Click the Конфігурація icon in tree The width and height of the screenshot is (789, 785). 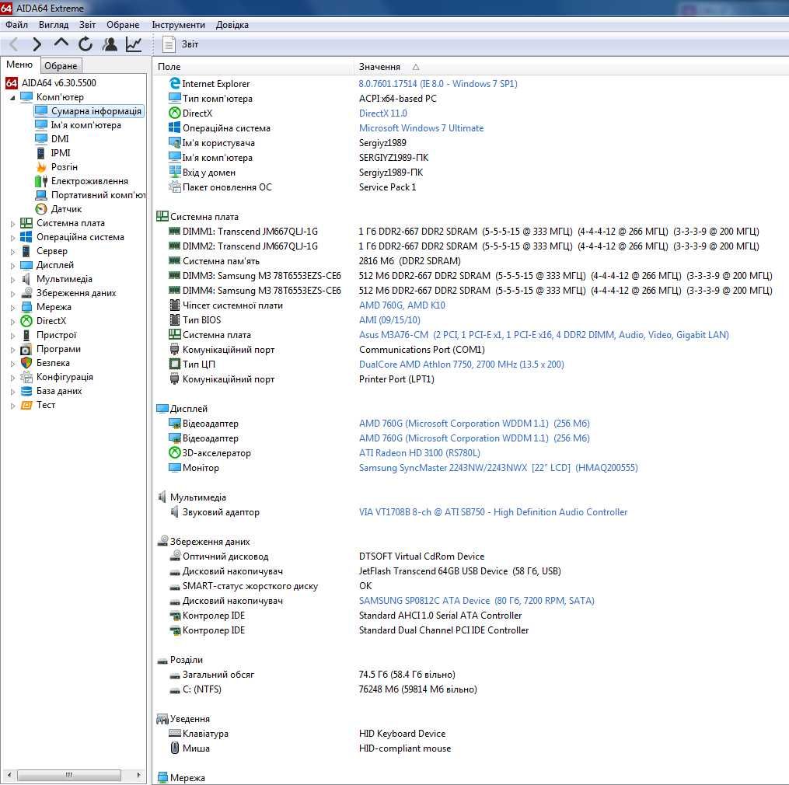point(26,377)
